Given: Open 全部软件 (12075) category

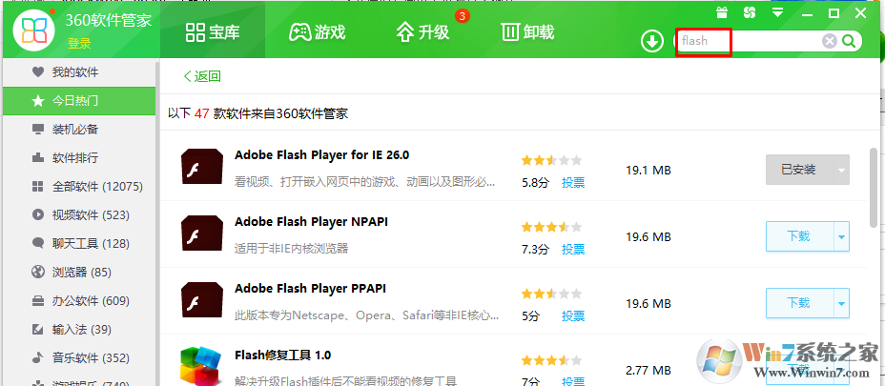Looking at the screenshot, I should click(79, 187).
